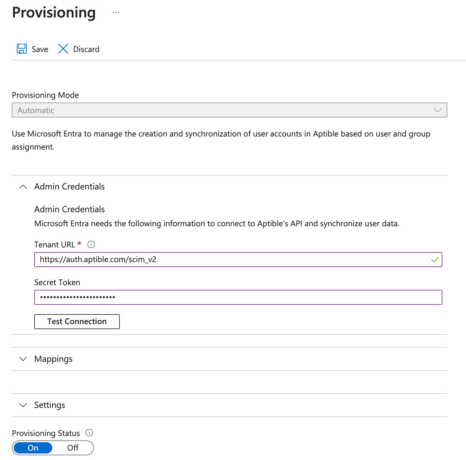
Task: Open the Provisioning Mode dropdown
Action: [x=229, y=110]
